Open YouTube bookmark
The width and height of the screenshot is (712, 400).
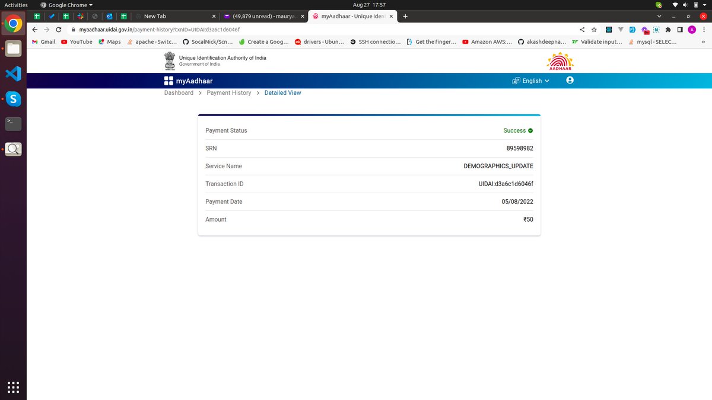pos(77,42)
